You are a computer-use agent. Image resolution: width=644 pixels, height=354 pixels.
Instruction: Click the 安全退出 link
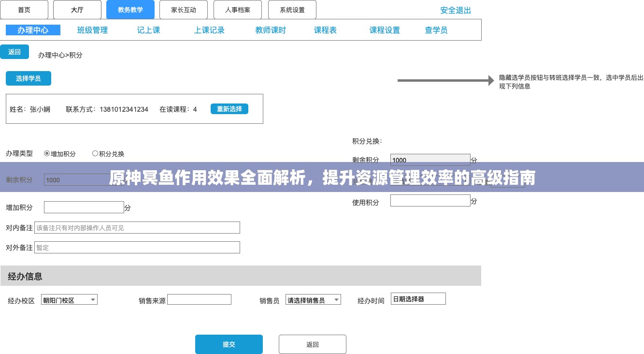[x=456, y=10]
